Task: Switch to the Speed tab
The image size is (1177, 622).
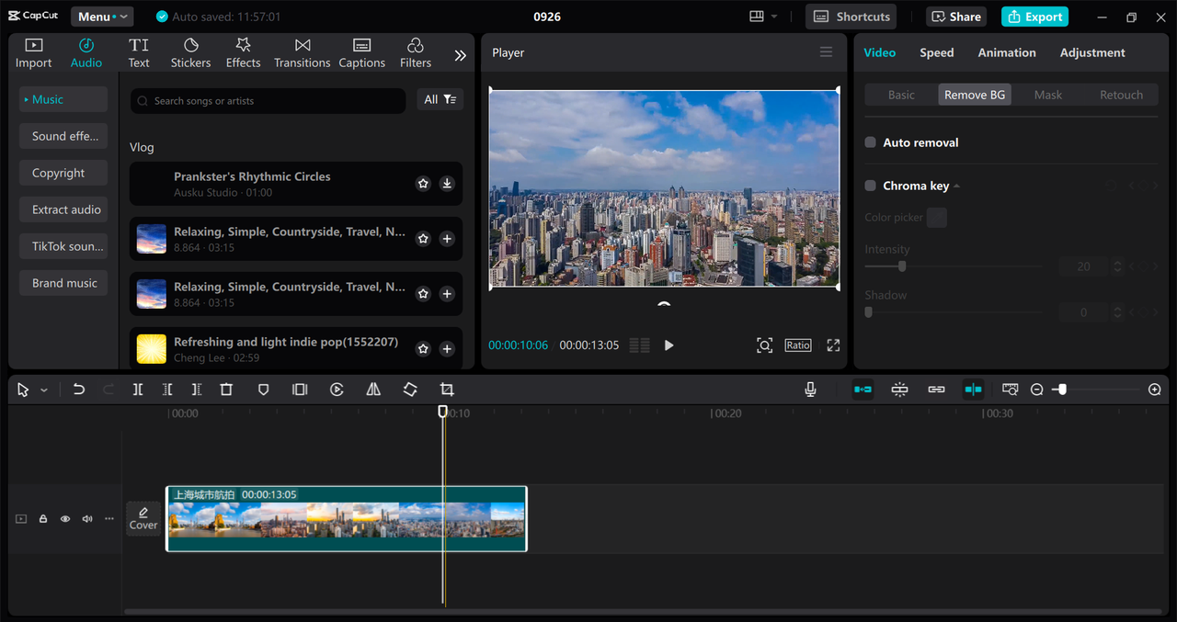Action: point(936,52)
